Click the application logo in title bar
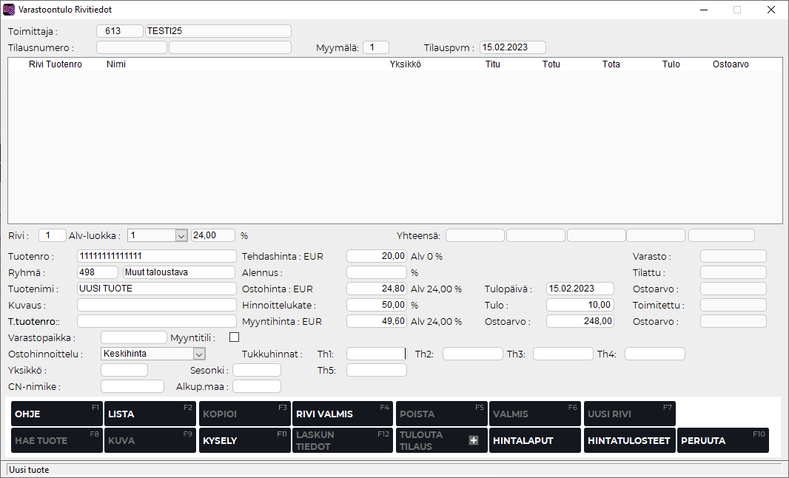Viewport: 789px width, 478px height. (x=9, y=10)
